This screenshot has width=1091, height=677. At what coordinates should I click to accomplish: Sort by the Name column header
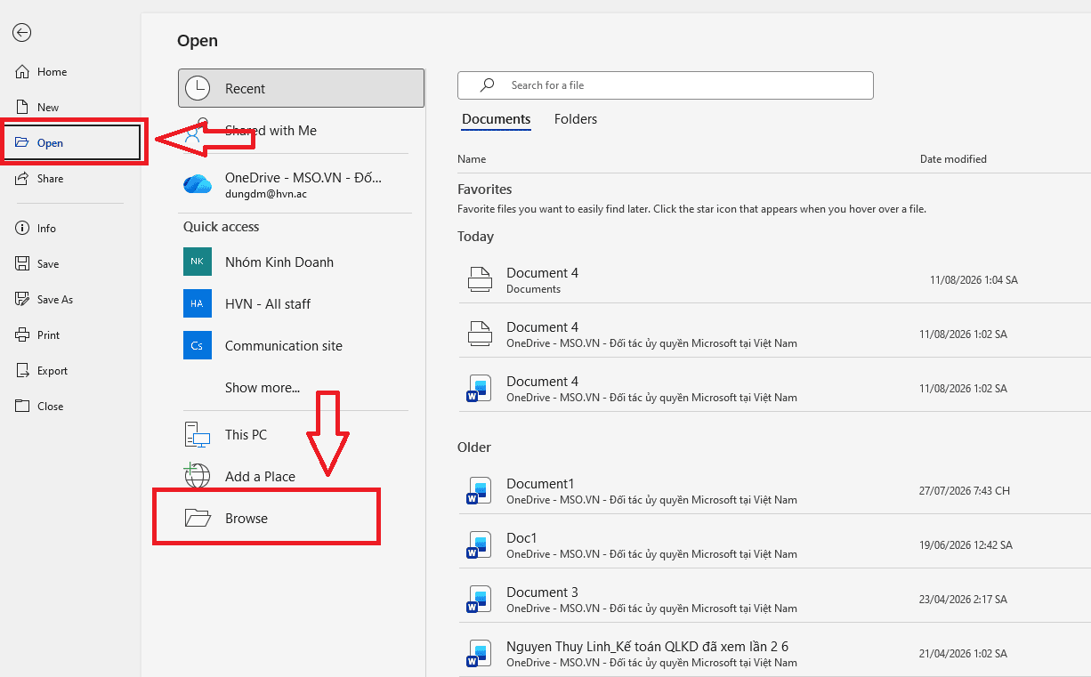[472, 159]
